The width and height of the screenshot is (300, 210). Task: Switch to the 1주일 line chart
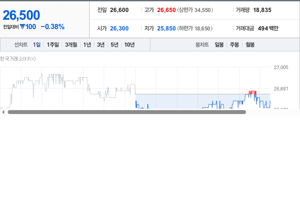[53, 45]
